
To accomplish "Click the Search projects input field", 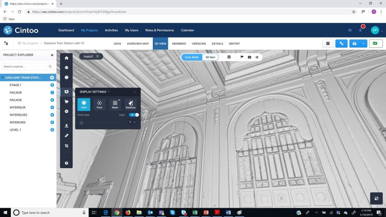I will [25, 66].
